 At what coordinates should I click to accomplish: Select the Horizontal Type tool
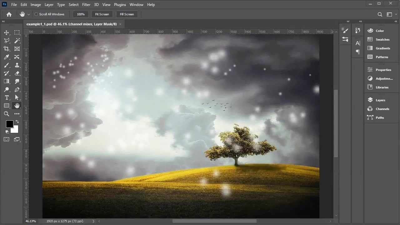point(7,97)
